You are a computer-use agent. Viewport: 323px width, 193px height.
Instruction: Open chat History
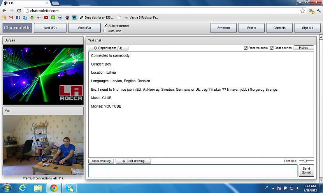(304, 48)
